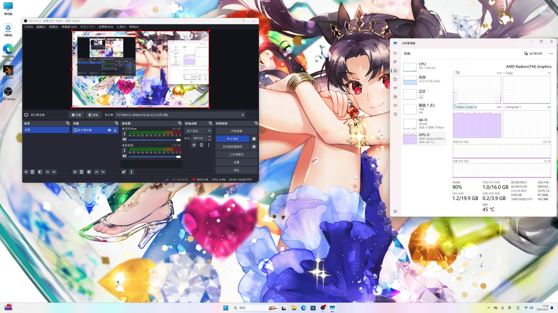
Task: Open Task Manager settings gear
Action: tap(395, 212)
